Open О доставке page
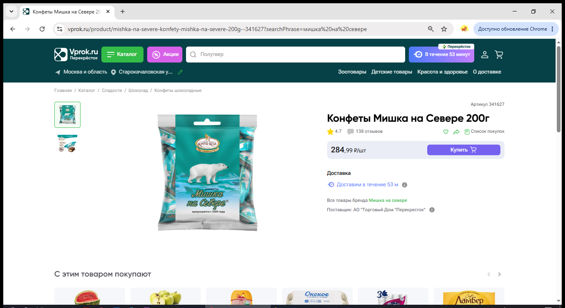The width and height of the screenshot is (565, 308). 487,72
